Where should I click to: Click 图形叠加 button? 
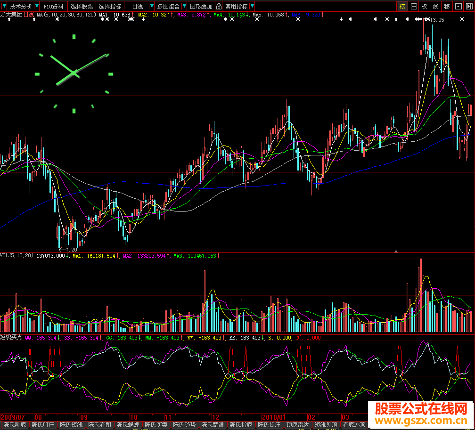pyautogui.click(x=201, y=7)
